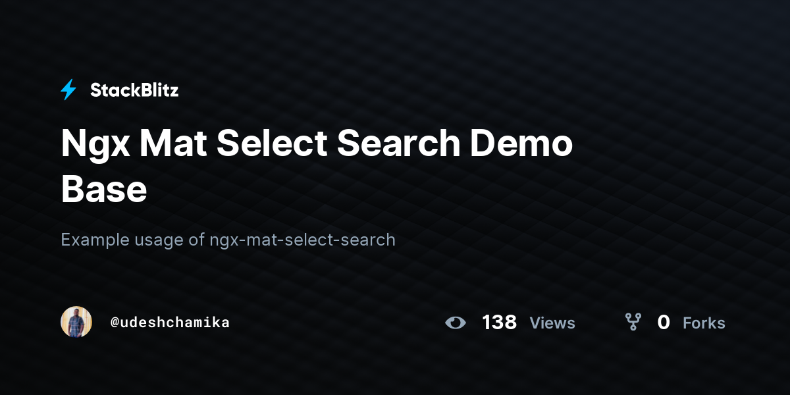The height and width of the screenshot is (395, 790).
Task: Click the fork branch icon
Action: coord(633,322)
